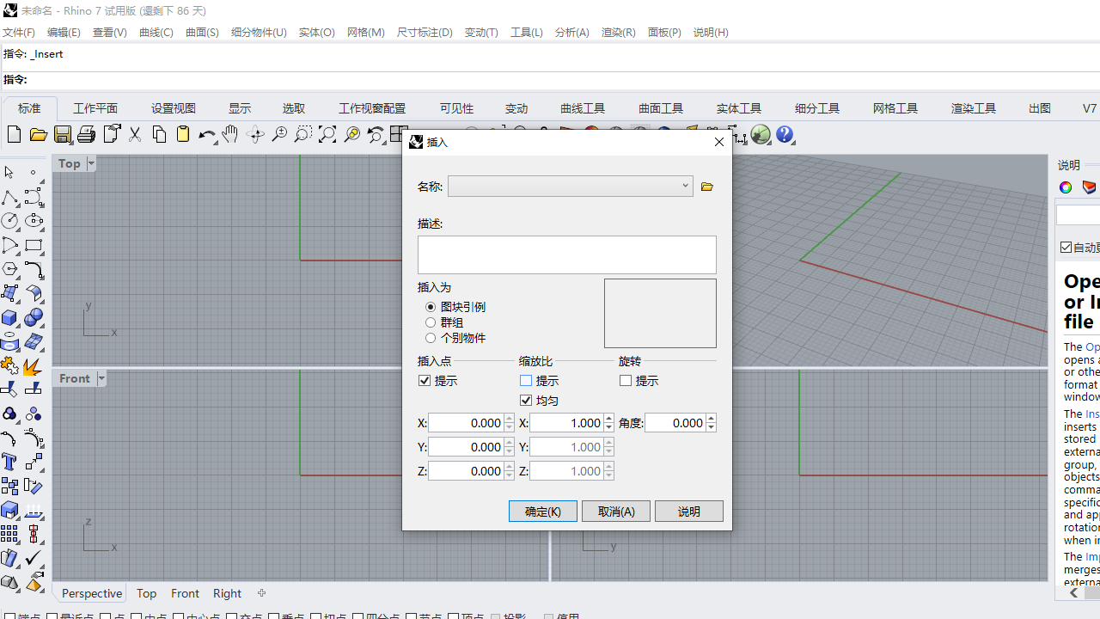The image size is (1100, 619).
Task: Click the 确定(K) button
Action: pos(542,511)
